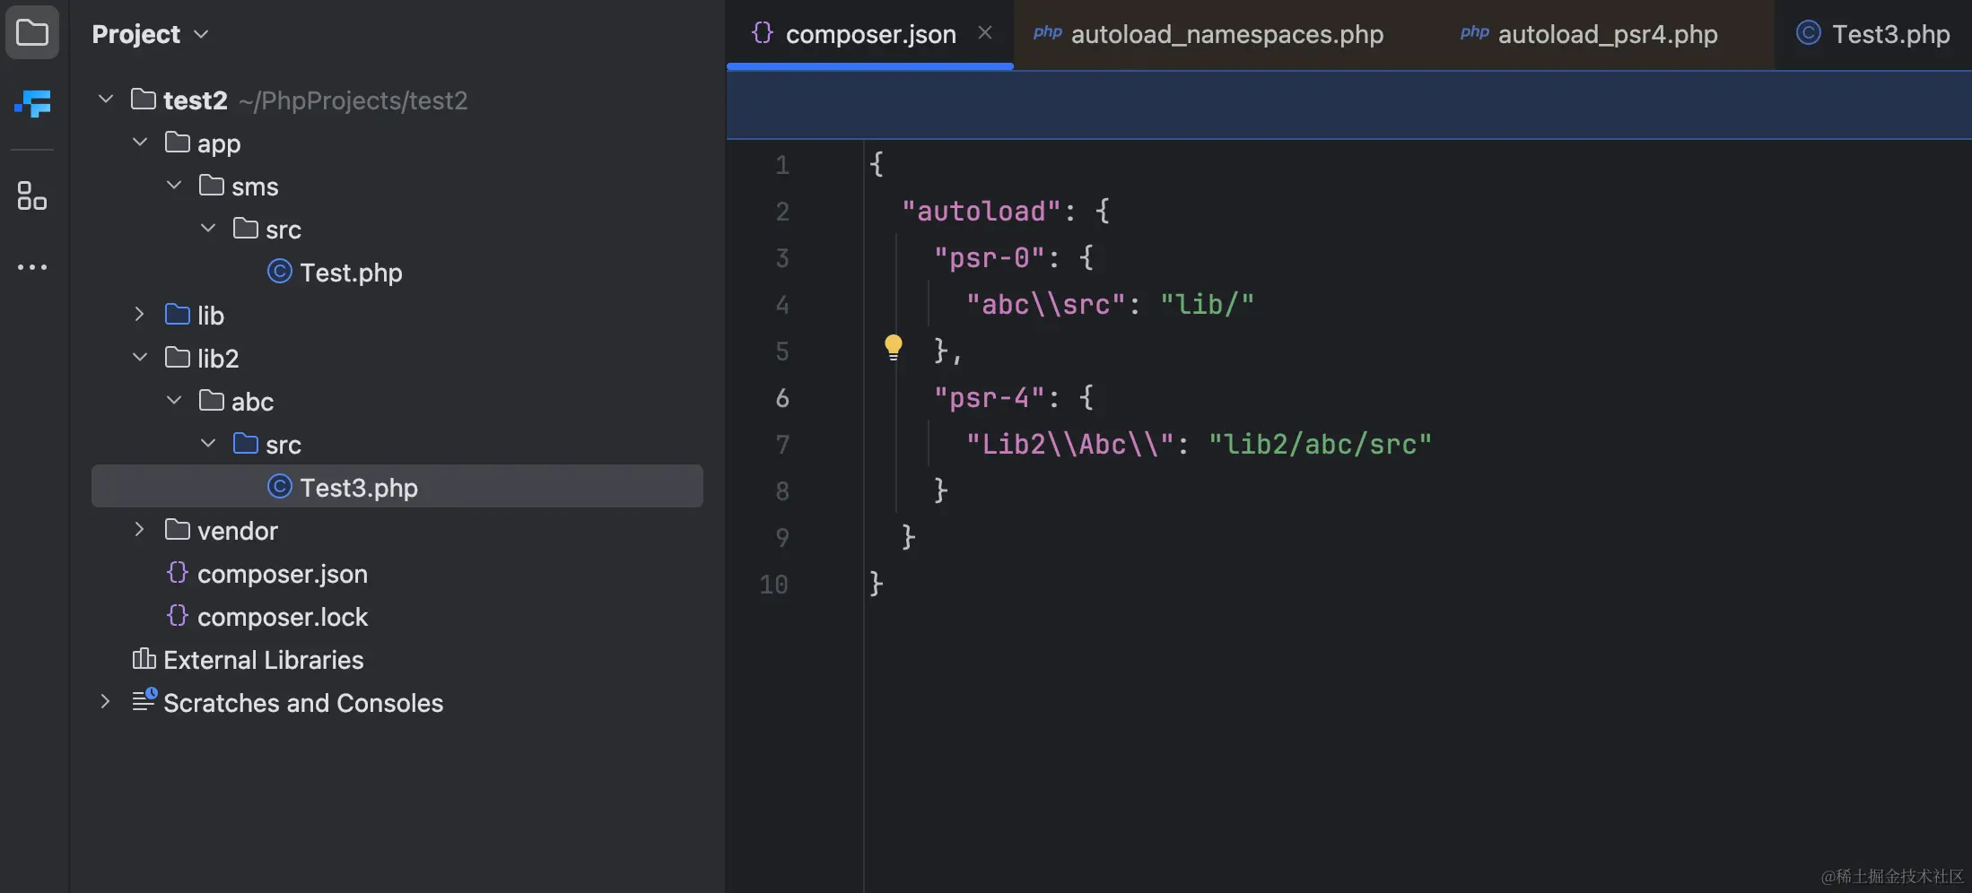Expand the lib folder

click(139, 314)
